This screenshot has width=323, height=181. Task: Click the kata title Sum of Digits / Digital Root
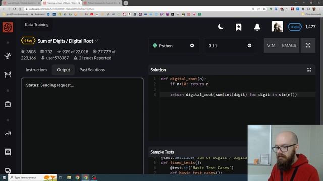click(x=66, y=41)
